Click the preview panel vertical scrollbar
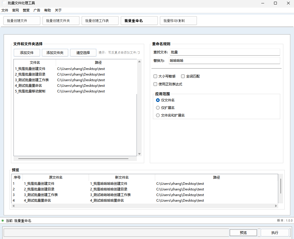This screenshot has width=294, height=239. tap(281, 186)
